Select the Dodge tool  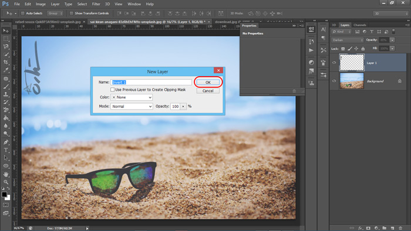pos(6,134)
